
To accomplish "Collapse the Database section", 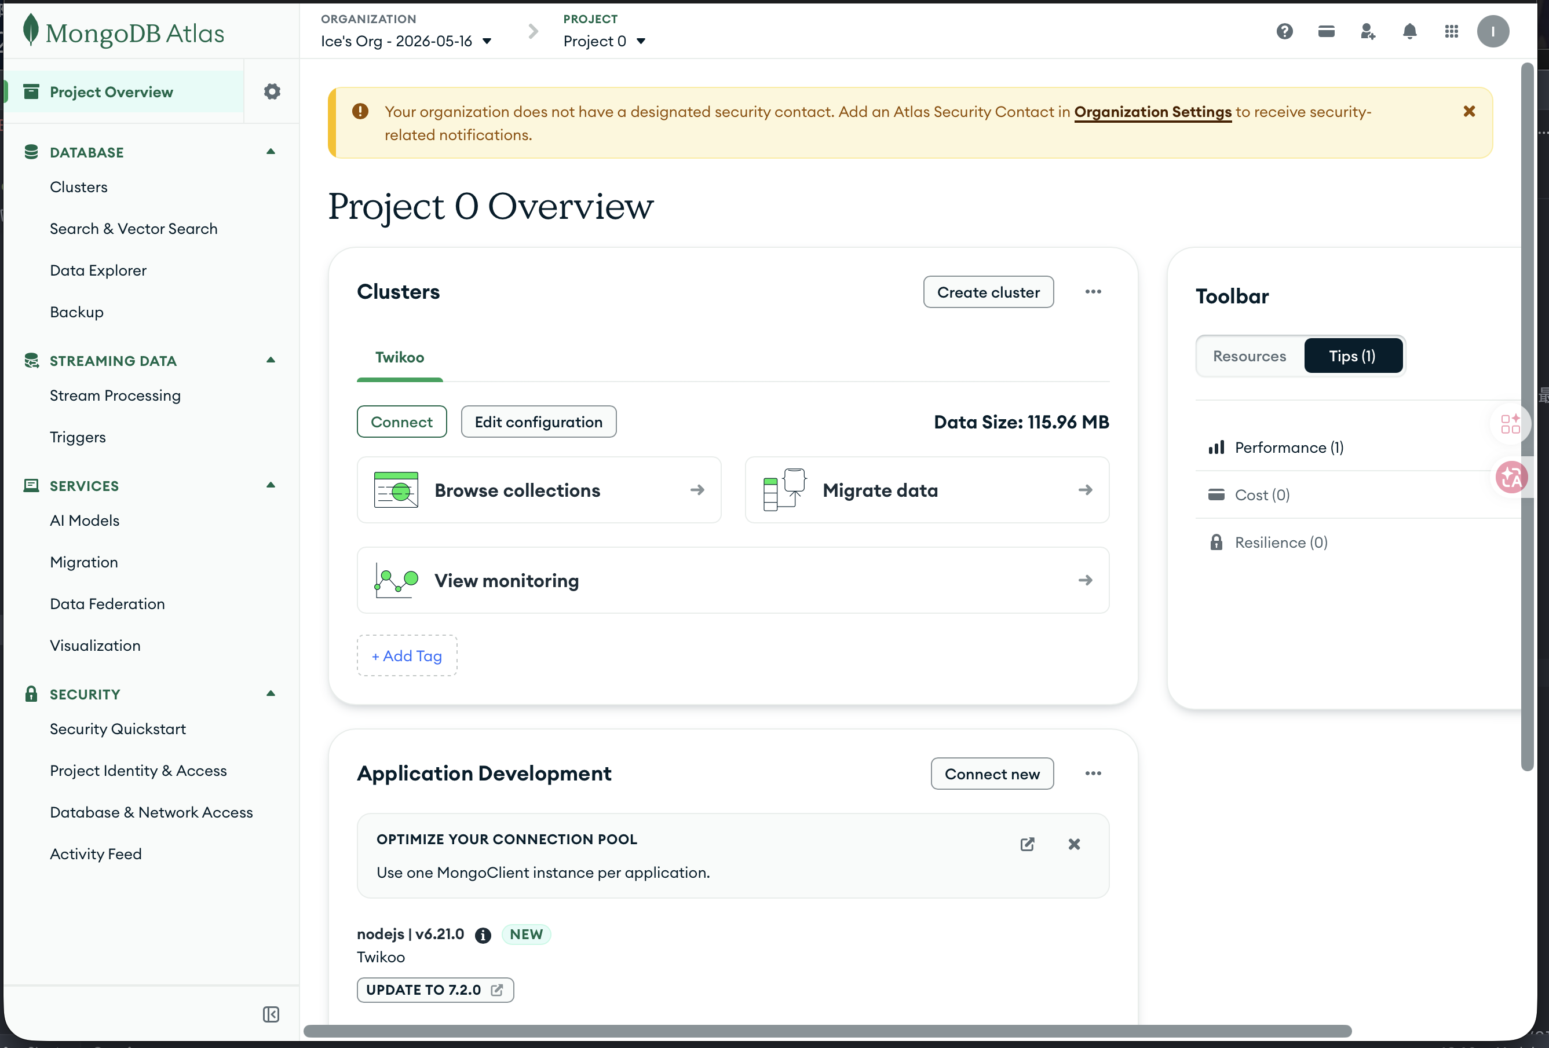I will point(271,152).
